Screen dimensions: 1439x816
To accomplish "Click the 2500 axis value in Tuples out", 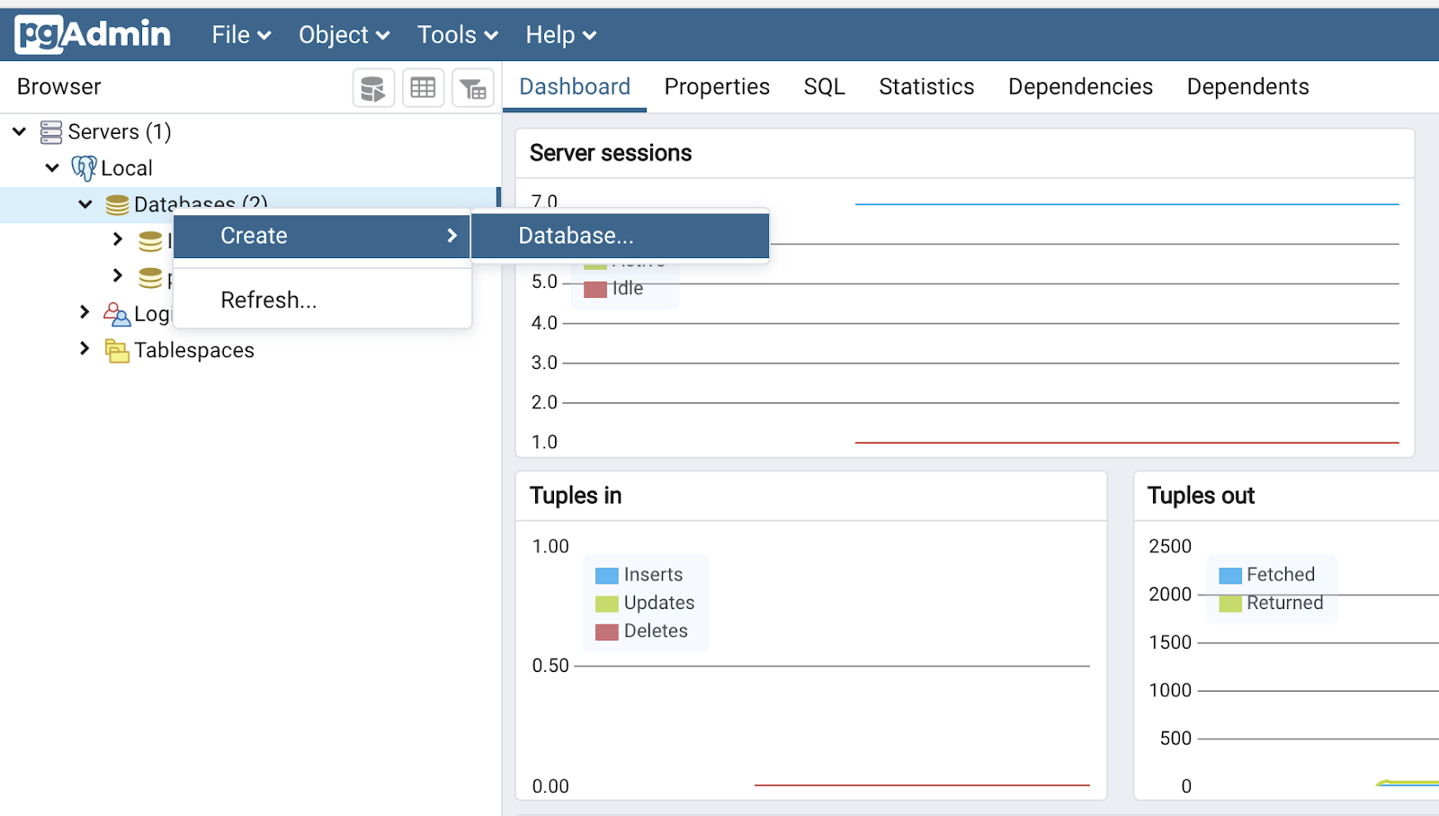I will (x=1170, y=546).
